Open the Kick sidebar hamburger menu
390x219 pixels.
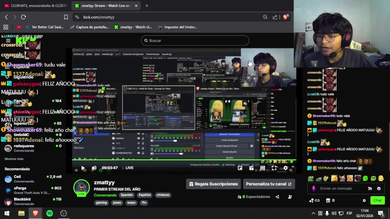pyautogui.click(x=8, y=40)
